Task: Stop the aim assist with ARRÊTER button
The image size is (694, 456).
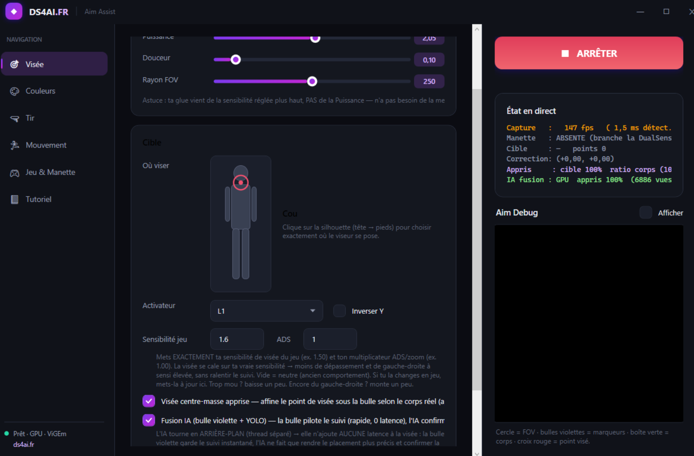Action: [589, 53]
